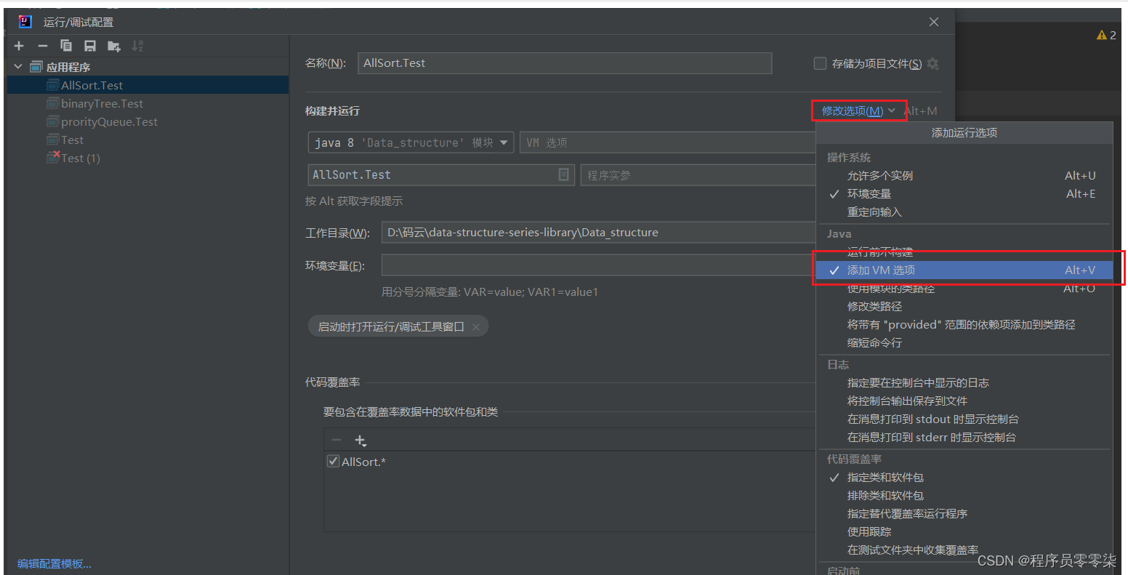The width and height of the screenshot is (1128, 575).
Task: Click the main class AllSort.Test field
Action: (441, 174)
